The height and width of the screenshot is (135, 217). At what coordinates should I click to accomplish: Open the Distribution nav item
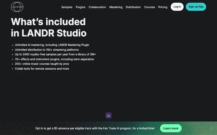[133, 7]
